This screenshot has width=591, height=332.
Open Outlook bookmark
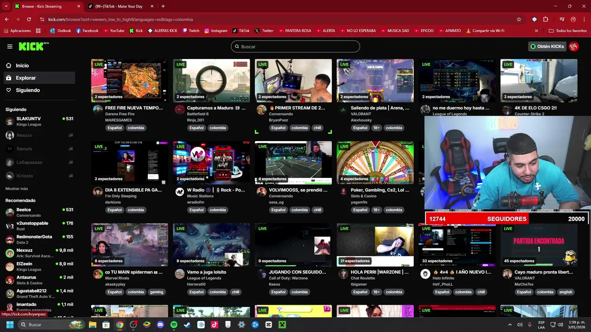[60, 31]
